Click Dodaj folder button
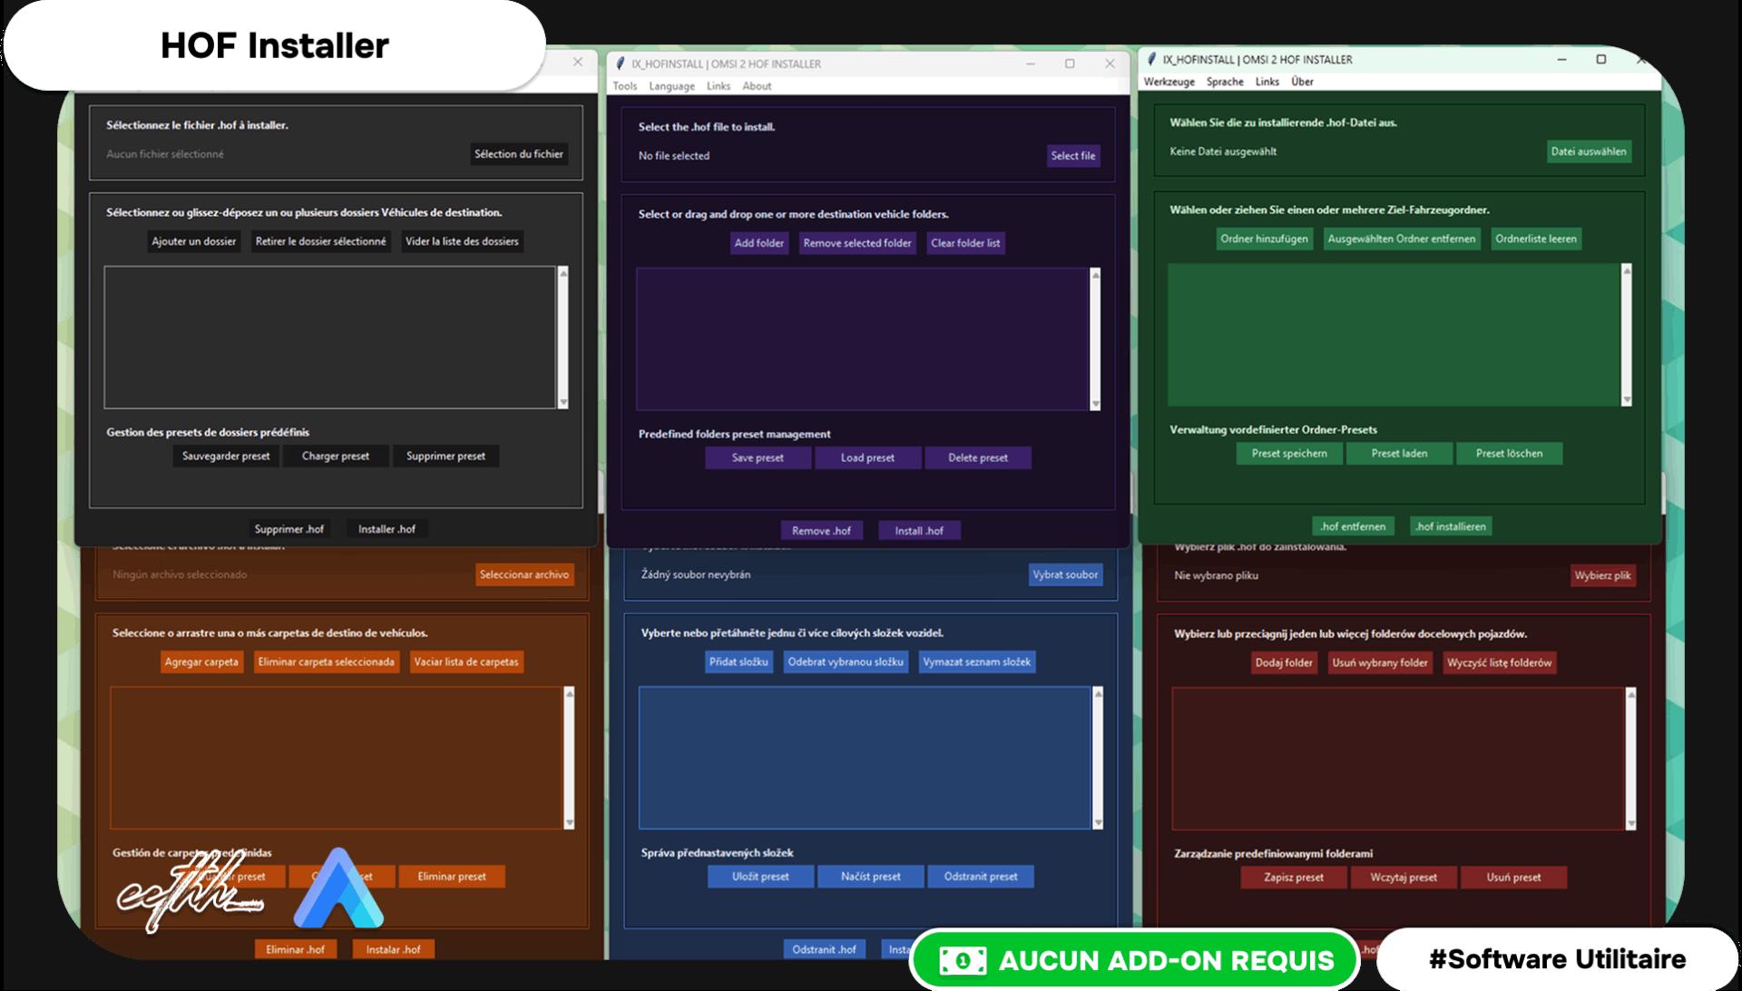 point(1284,663)
